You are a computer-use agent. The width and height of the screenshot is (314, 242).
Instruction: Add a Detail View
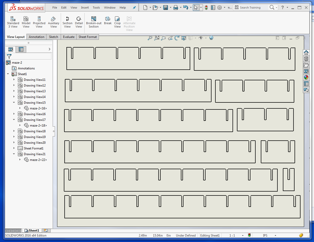click(79, 22)
